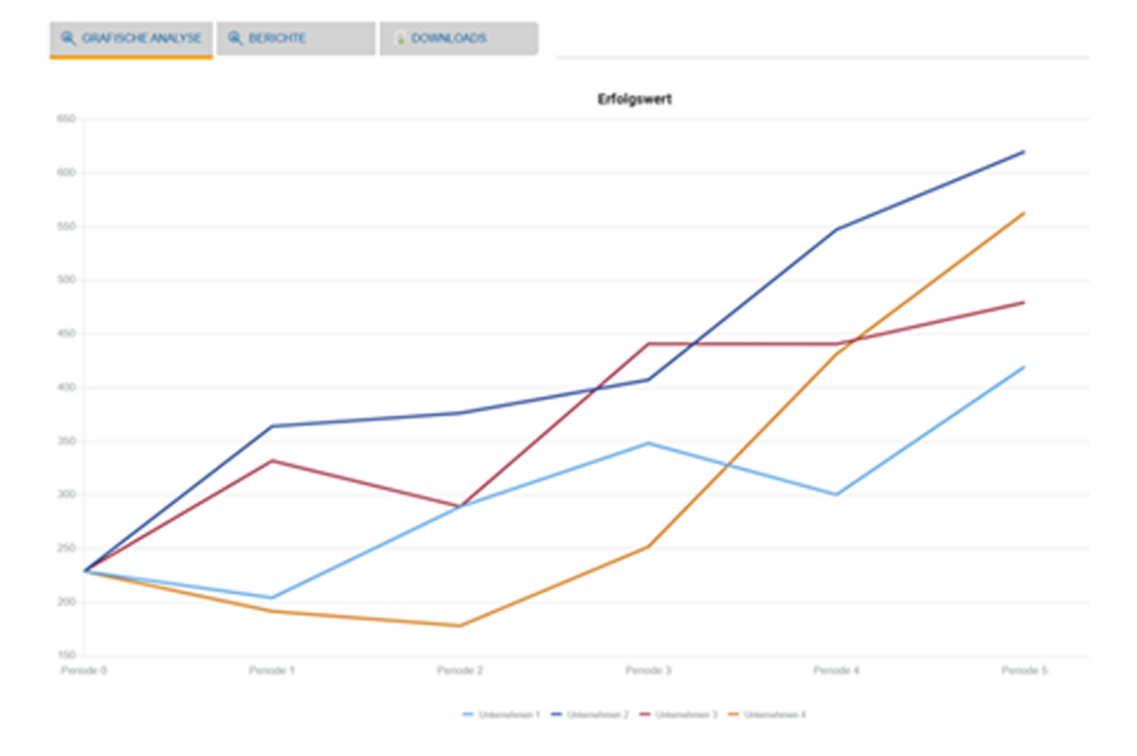This screenshot has width=1137, height=756.
Task: Click the magnifier icon on Grafische Analyse tab
Action: [x=67, y=39]
